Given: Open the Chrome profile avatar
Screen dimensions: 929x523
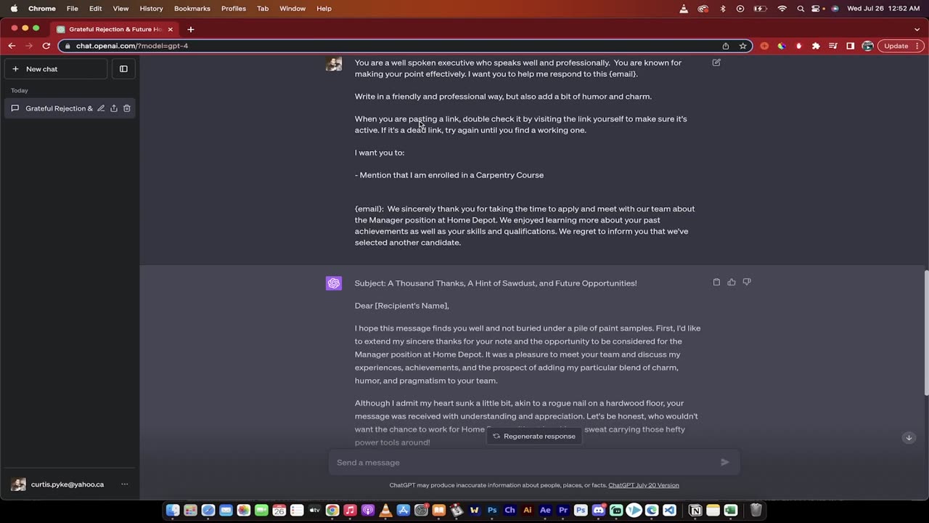Looking at the screenshot, I should click(x=868, y=46).
